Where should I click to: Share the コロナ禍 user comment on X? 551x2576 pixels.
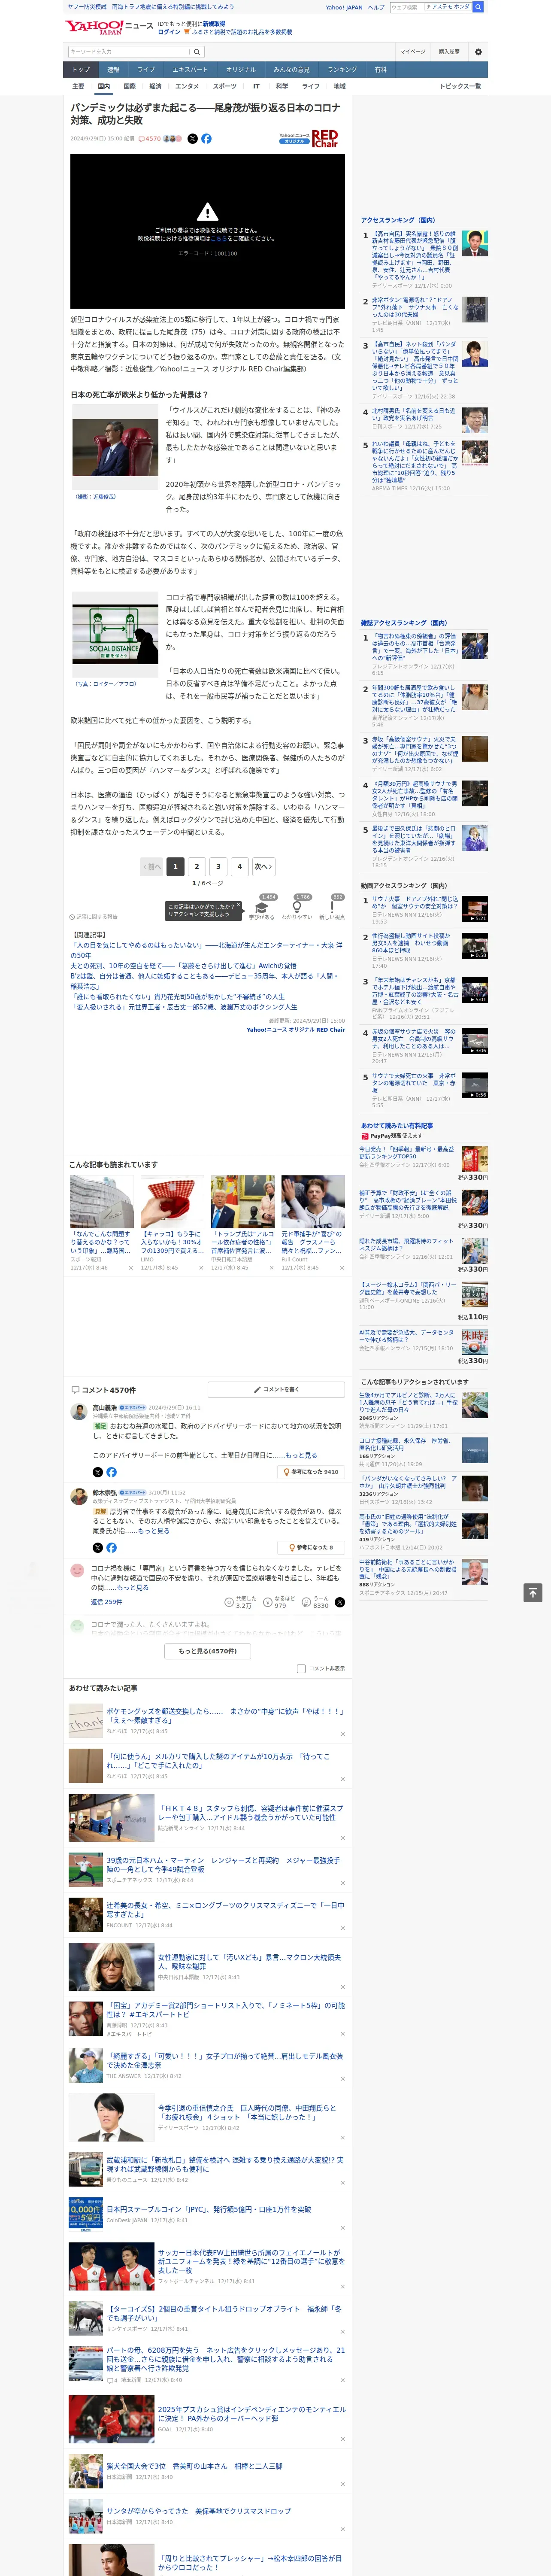click(x=340, y=1602)
